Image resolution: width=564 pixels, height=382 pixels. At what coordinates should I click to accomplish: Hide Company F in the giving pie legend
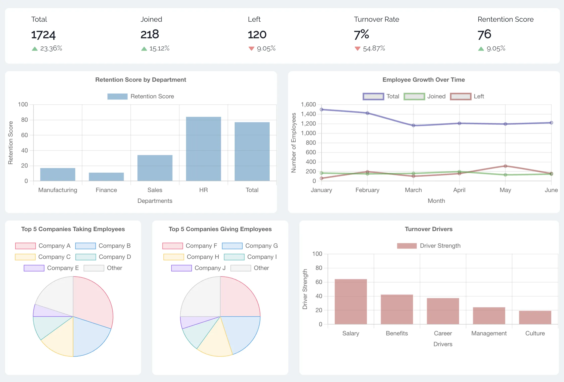[173, 246]
